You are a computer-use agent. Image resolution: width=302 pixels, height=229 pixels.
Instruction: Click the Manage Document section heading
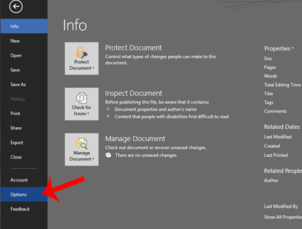tap(135, 139)
